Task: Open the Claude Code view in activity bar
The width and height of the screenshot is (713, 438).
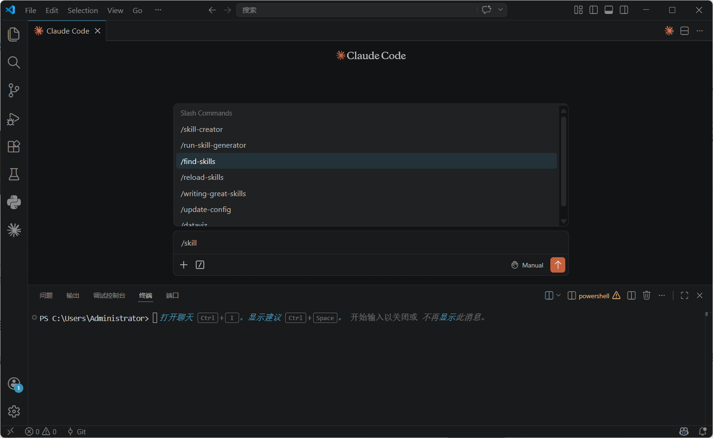Action: (14, 230)
